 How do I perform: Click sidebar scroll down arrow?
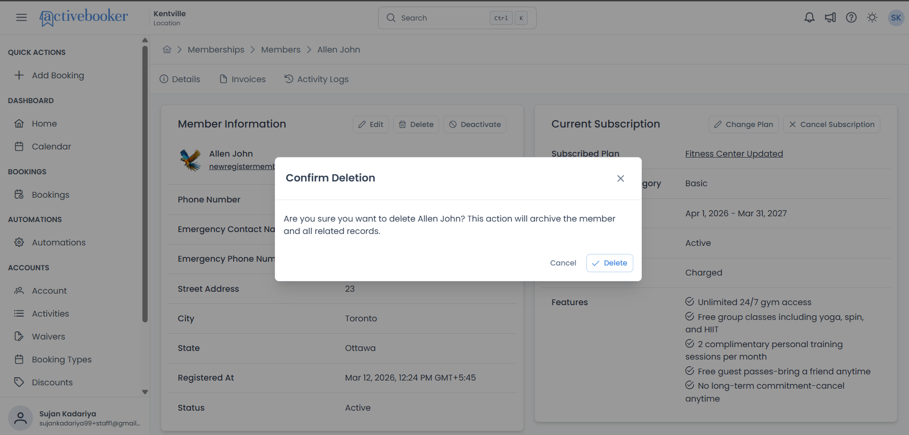(x=145, y=392)
